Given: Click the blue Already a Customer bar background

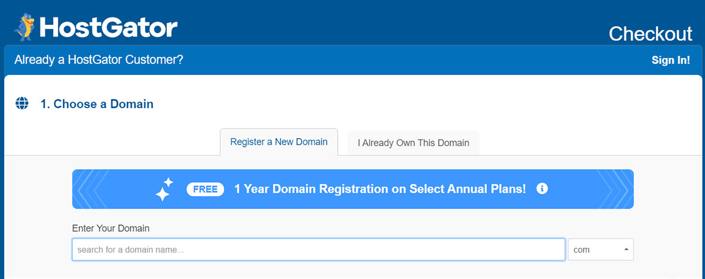Looking at the screenshot, I should point(411,60).
